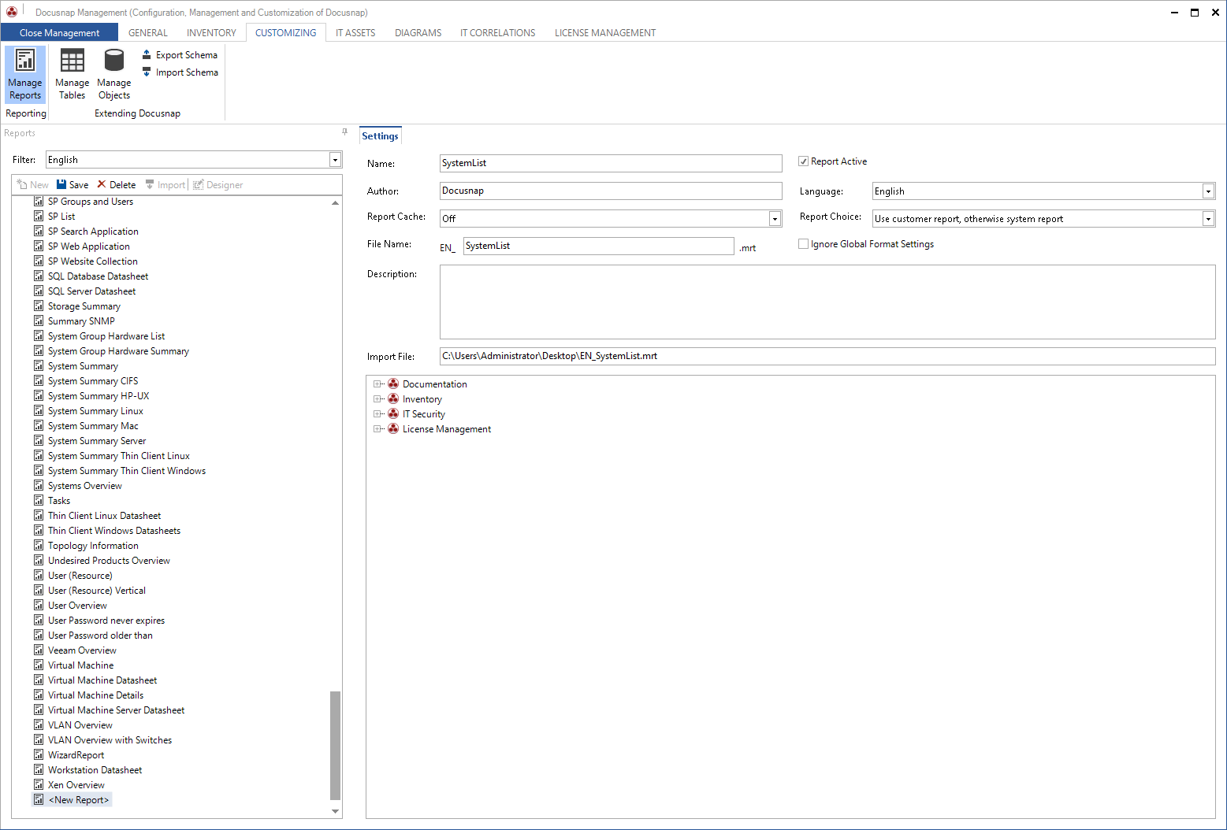The image size is (1227, 830).
Task: Click report icon beside Storage Summary
Action: pyautogui.click(x=39, y=306)
